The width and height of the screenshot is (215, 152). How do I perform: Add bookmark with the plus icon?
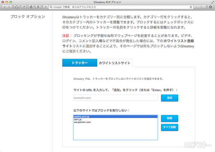coord(46,7)
